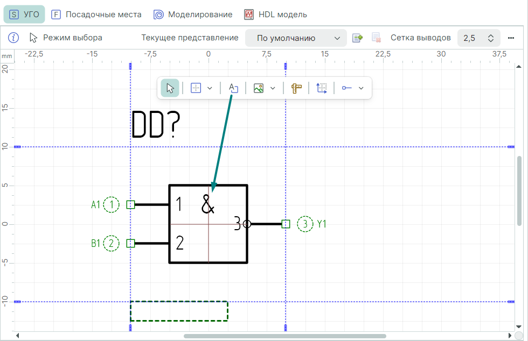Expand the pin tool dropdown arrow
The height and width of the screenshot is (341, 528).
pyautogui.click(x=361, y=88)
